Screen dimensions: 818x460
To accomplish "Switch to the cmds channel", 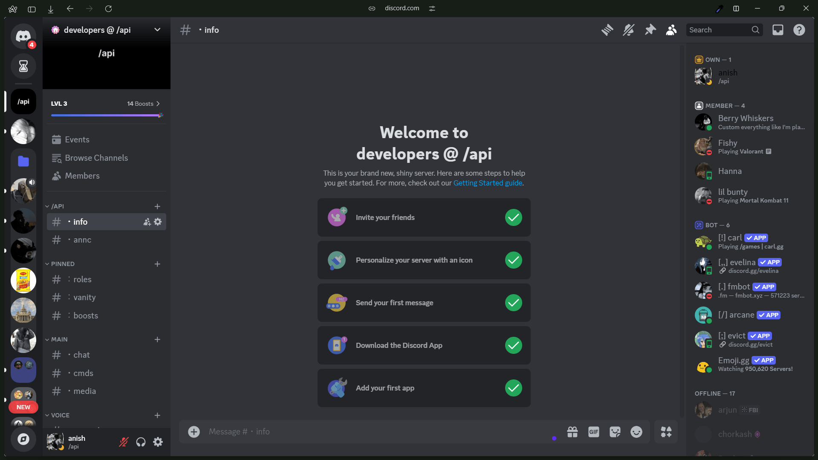I will pos(107,373).
